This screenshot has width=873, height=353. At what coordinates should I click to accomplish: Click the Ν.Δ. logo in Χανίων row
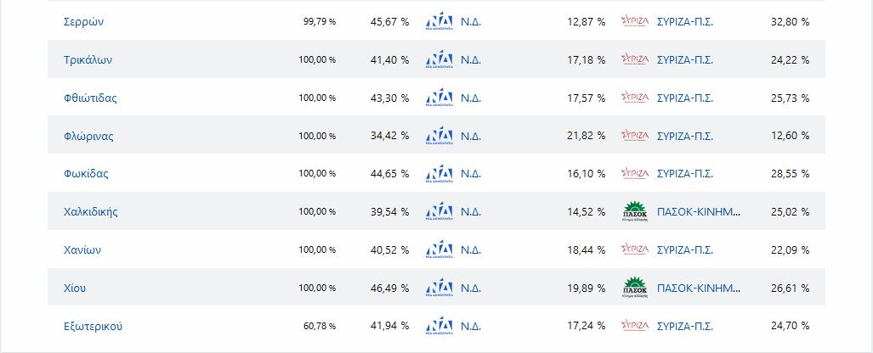coord(439,249)
